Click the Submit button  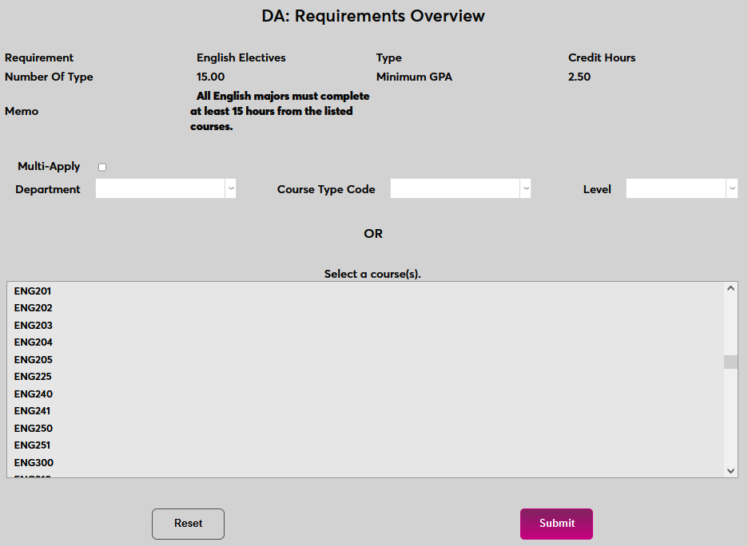click(x=557, y=524)
